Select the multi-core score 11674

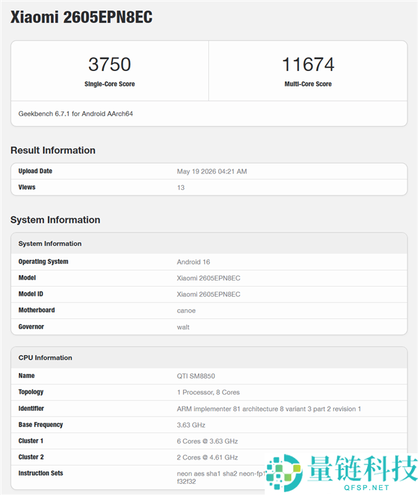[x=308, y=65]
